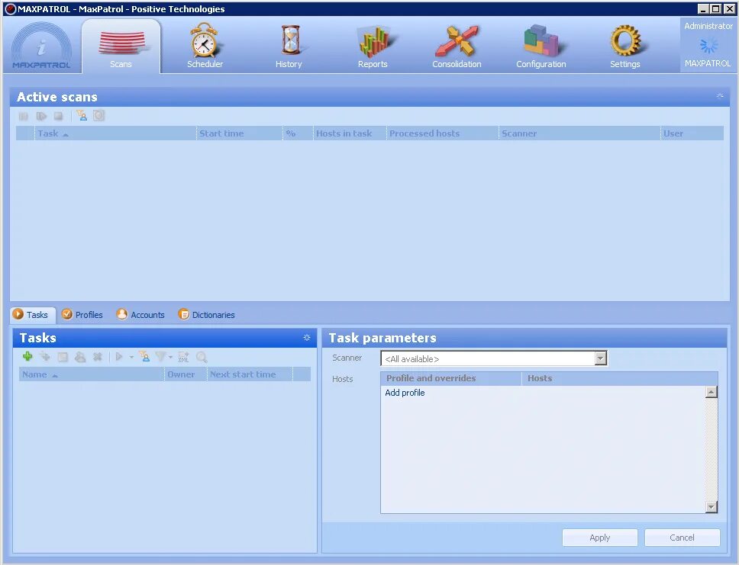Click the Profile and overrides header
This screenshot has width=739, height=565.
click(x=451, y=378)
